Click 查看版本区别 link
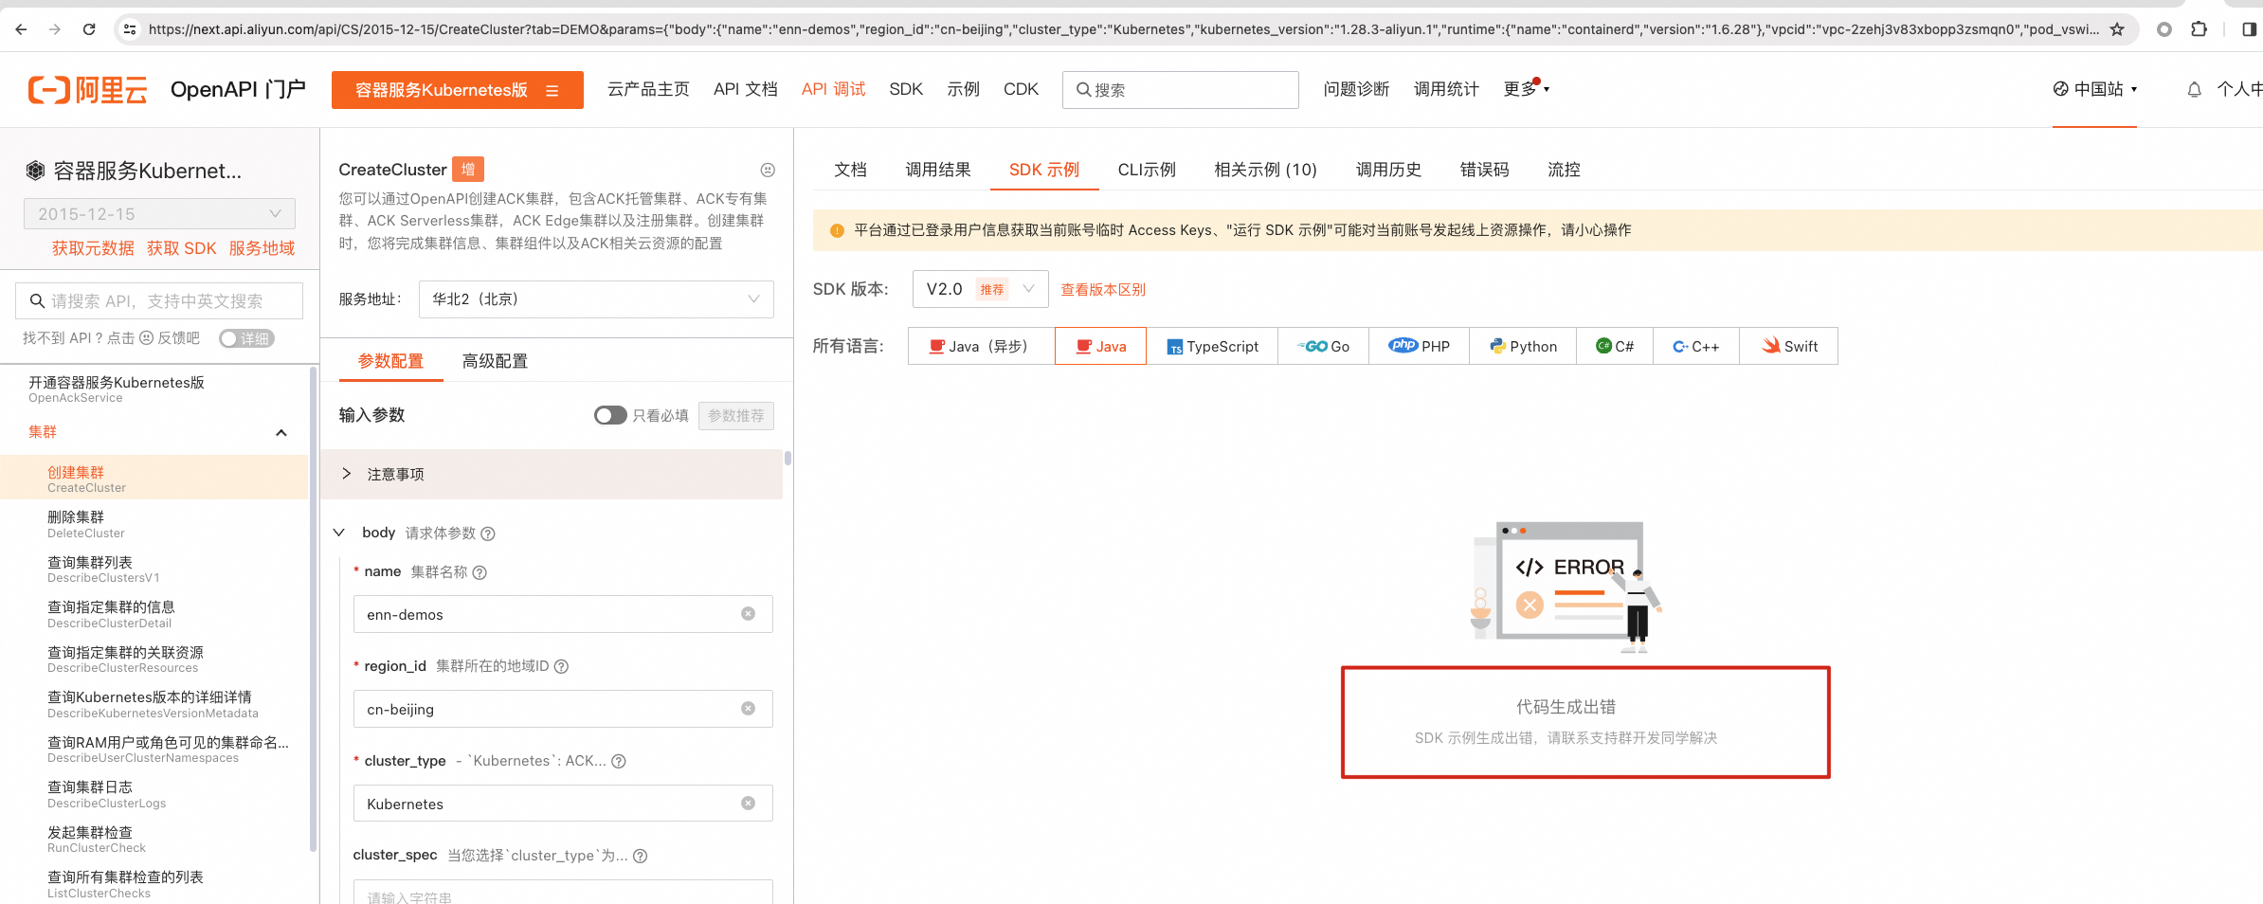Screen dimensions: 2263x904 (x=1103, y=290)
